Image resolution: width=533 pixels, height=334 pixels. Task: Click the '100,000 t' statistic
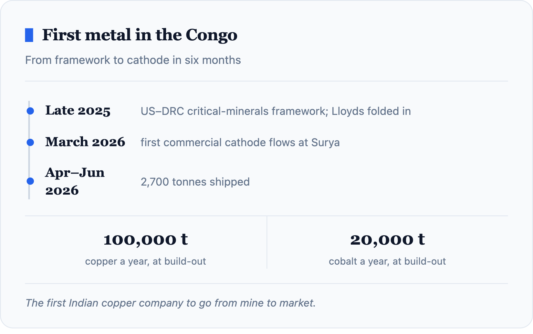click(x=146, y=239)
